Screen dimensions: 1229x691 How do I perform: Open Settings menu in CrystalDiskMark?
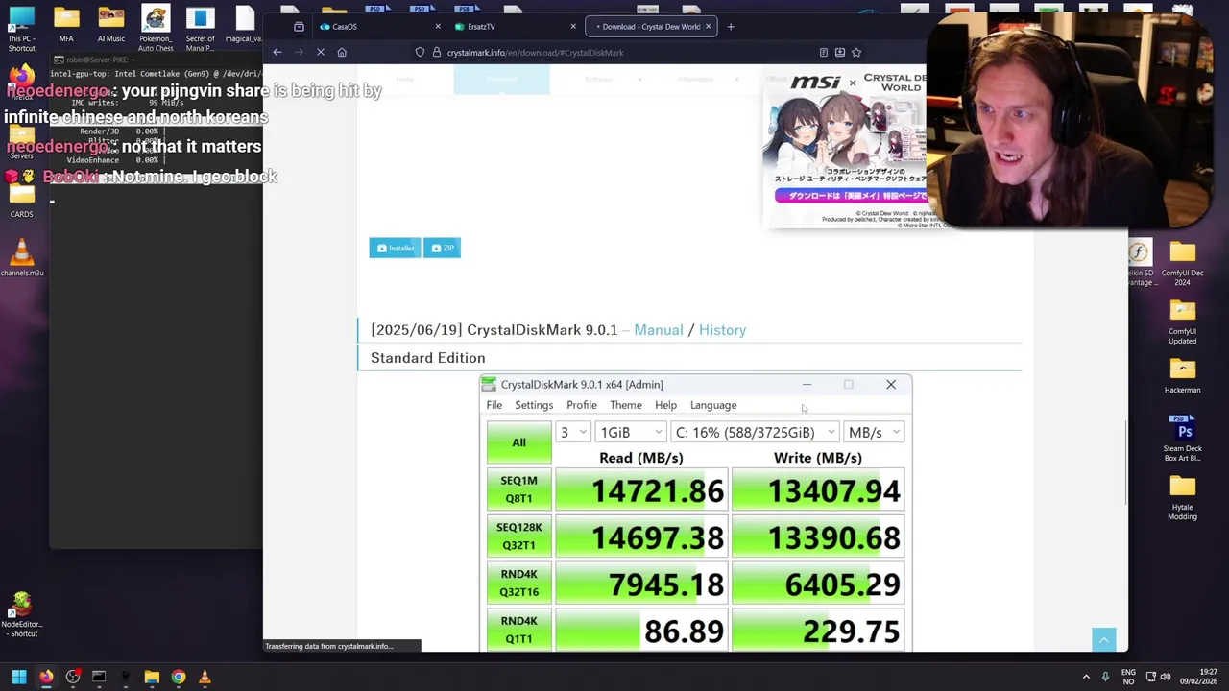534,405
